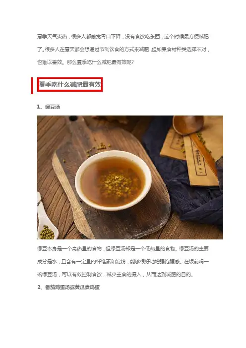This screenshot has height=348, width=246.
Task: Click the phrase 从而达到减肥的目的
Action: [x=169, y=274]
